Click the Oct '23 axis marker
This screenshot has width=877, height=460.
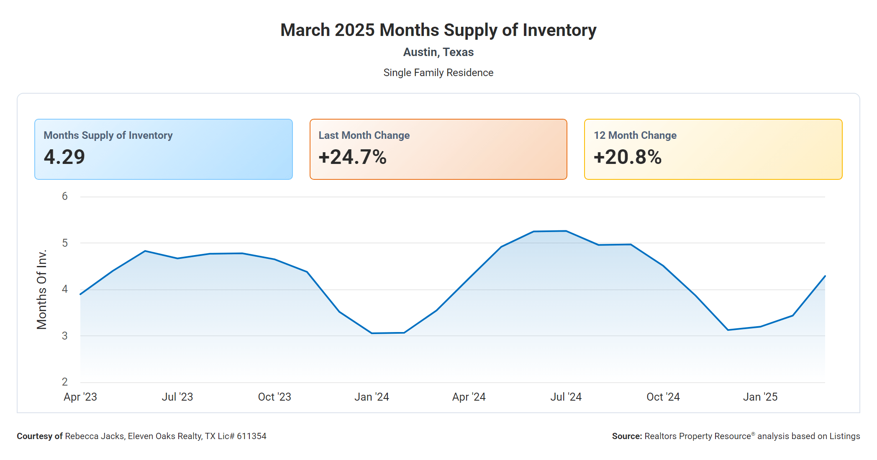point(274,397)
